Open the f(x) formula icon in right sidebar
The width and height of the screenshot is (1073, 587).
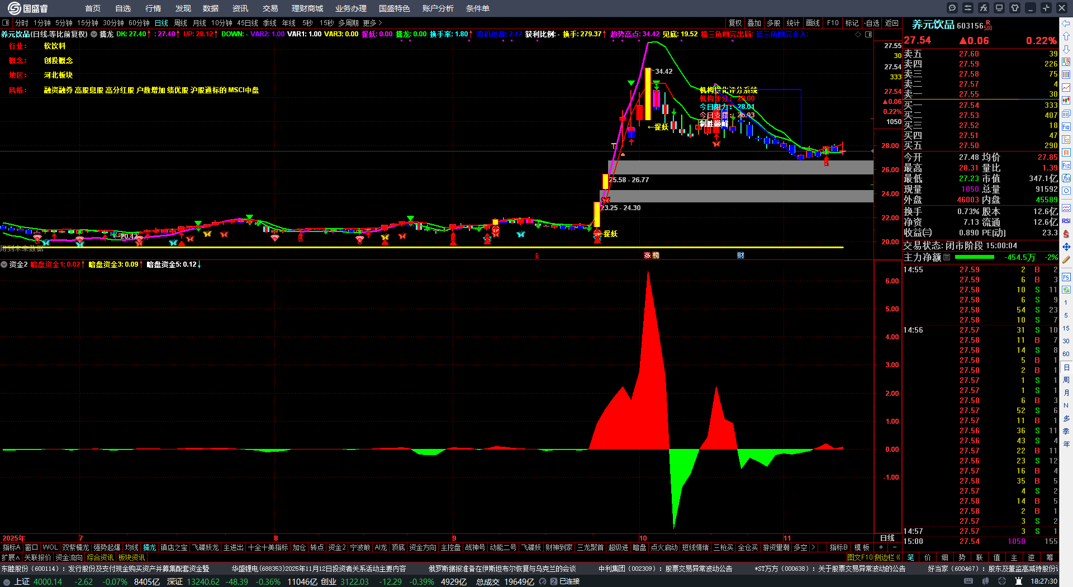[1066, 178]
